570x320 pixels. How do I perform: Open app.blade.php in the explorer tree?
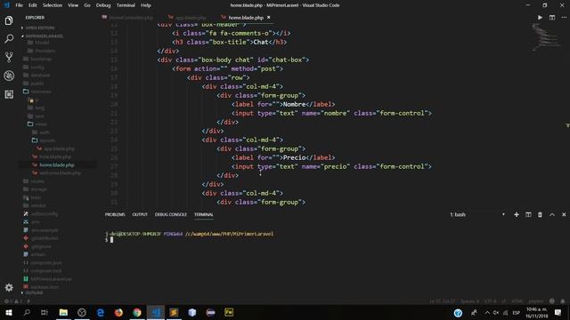(x=59, y=148)
